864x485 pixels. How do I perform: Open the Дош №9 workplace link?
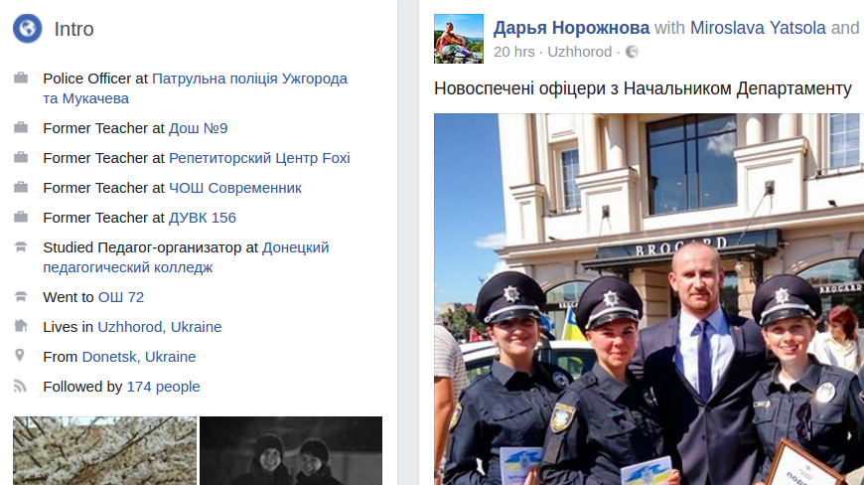(199, 128)
